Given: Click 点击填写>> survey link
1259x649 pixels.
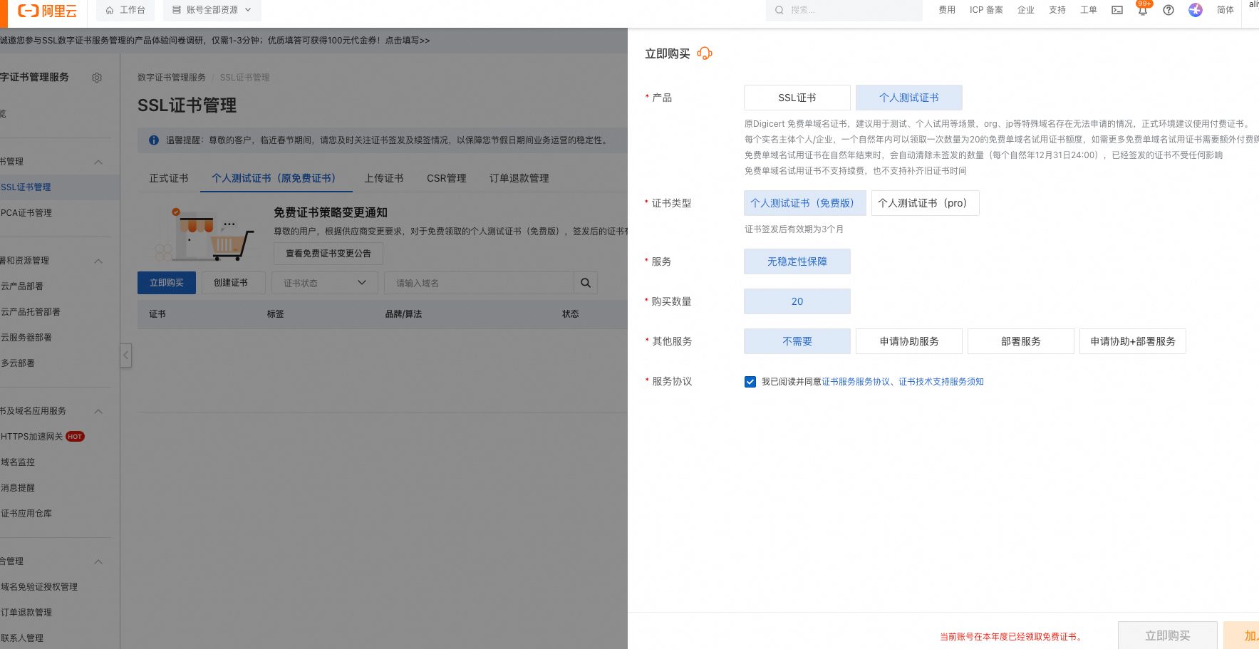Looking at the screenshot, I should point(408,41).
